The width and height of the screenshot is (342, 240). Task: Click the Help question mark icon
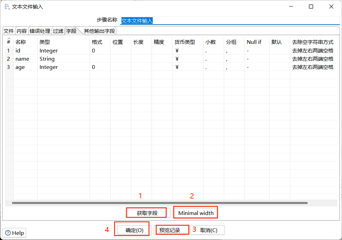[x=8, y=233]
